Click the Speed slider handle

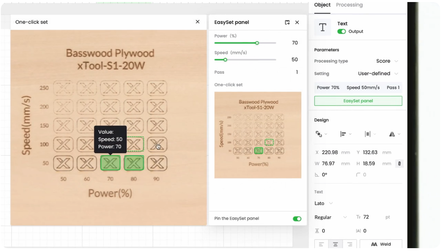click(225, 60)
